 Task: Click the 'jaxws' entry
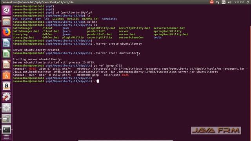tap(66, 34)
